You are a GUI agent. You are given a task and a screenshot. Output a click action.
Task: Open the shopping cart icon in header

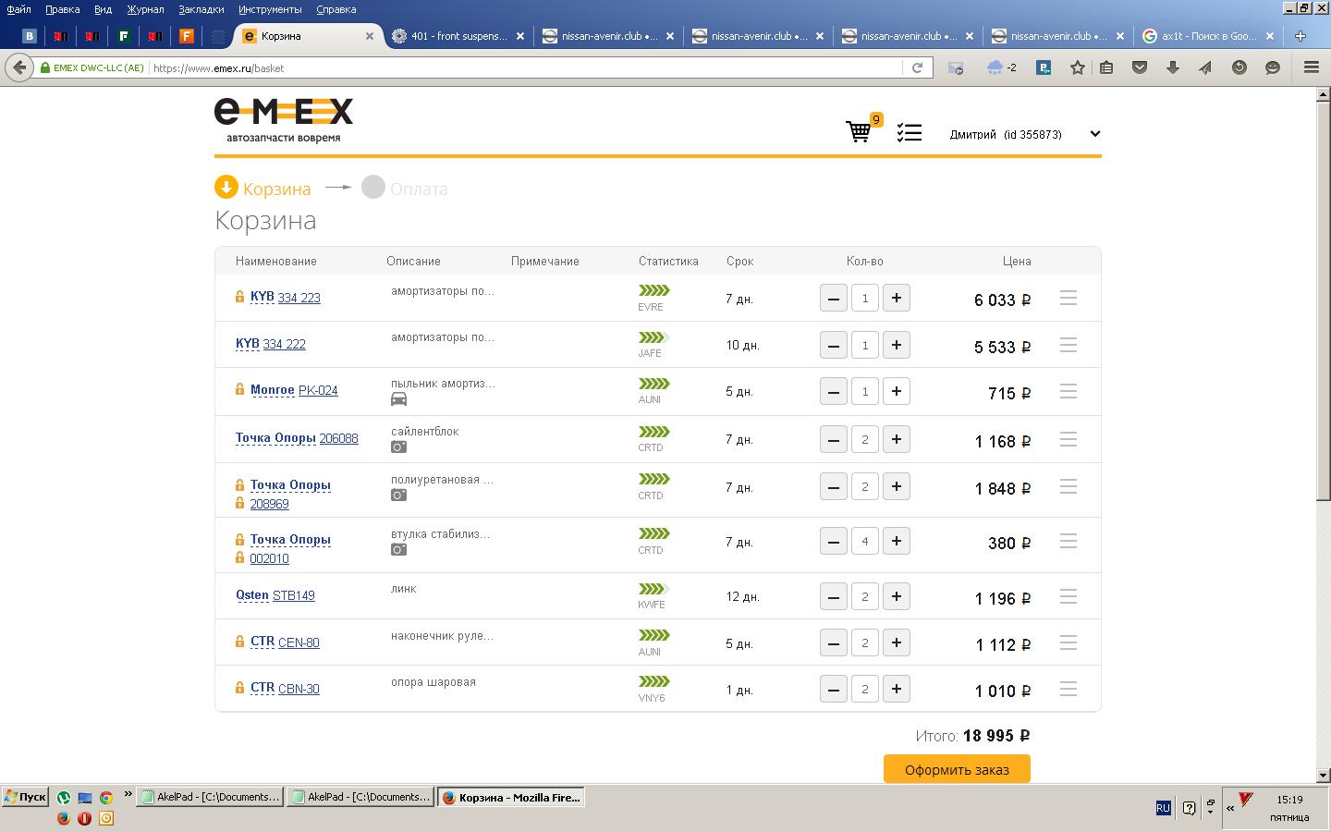point(859,131)
